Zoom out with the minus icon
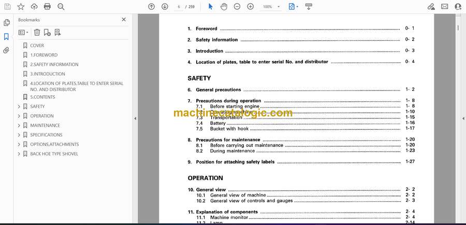The height and width of the screenshot is (225, 466). [x=237, y=7]
